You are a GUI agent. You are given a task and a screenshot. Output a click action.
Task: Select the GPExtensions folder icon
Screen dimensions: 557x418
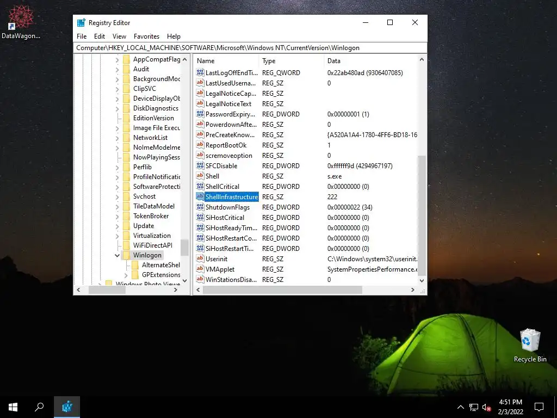tap(135, 275)
